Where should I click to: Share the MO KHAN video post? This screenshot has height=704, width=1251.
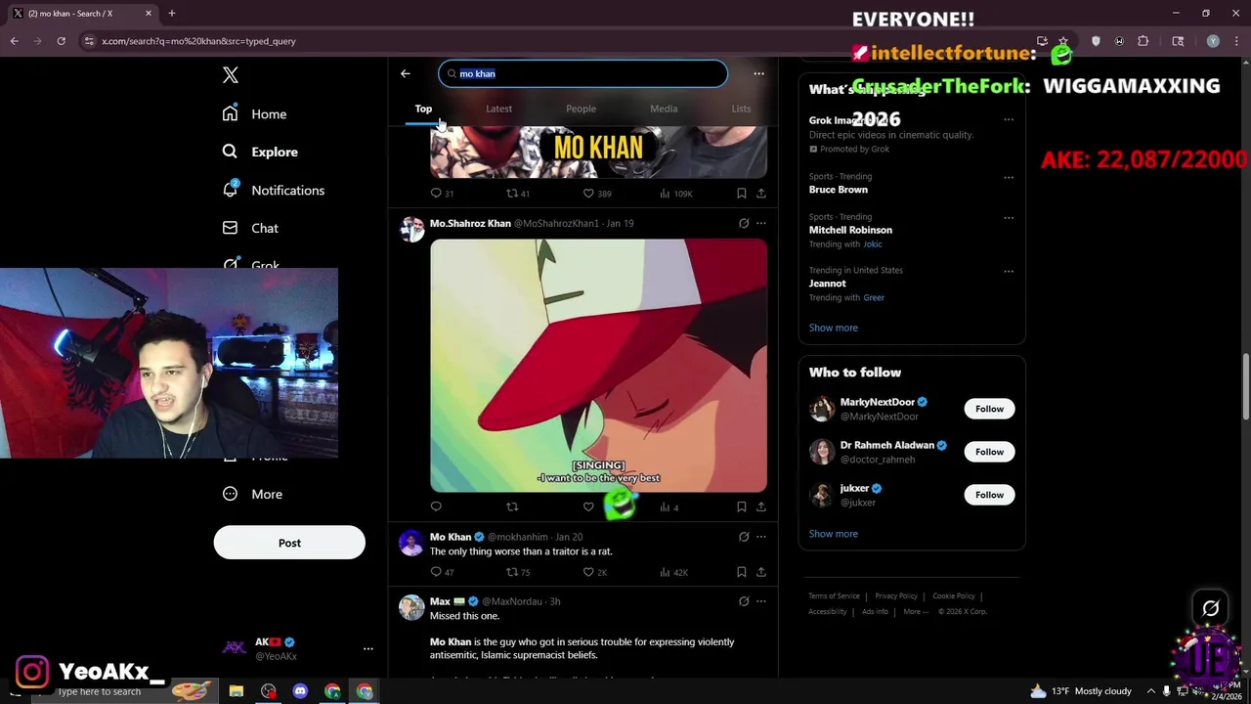click(x=761, y=194)
